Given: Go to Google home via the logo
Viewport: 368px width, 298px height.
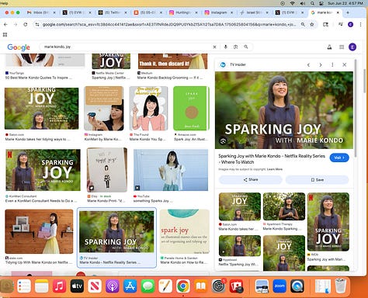Looking at the screenshot, I should click(x=19, y=47).
